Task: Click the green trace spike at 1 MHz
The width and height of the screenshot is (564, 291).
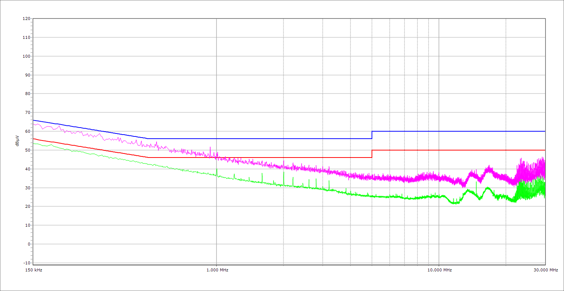Action: [217, 171]
